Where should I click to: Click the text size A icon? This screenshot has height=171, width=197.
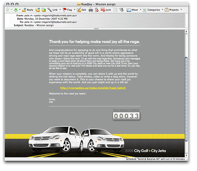tap(121, 10)
